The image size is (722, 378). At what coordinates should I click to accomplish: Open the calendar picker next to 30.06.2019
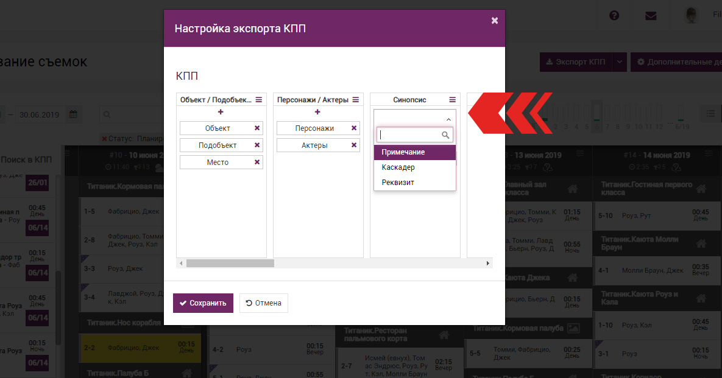[x=73, y=114]
